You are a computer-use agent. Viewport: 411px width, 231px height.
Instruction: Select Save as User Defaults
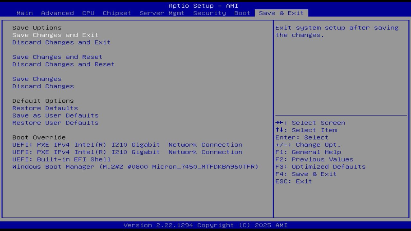(55, 115)
